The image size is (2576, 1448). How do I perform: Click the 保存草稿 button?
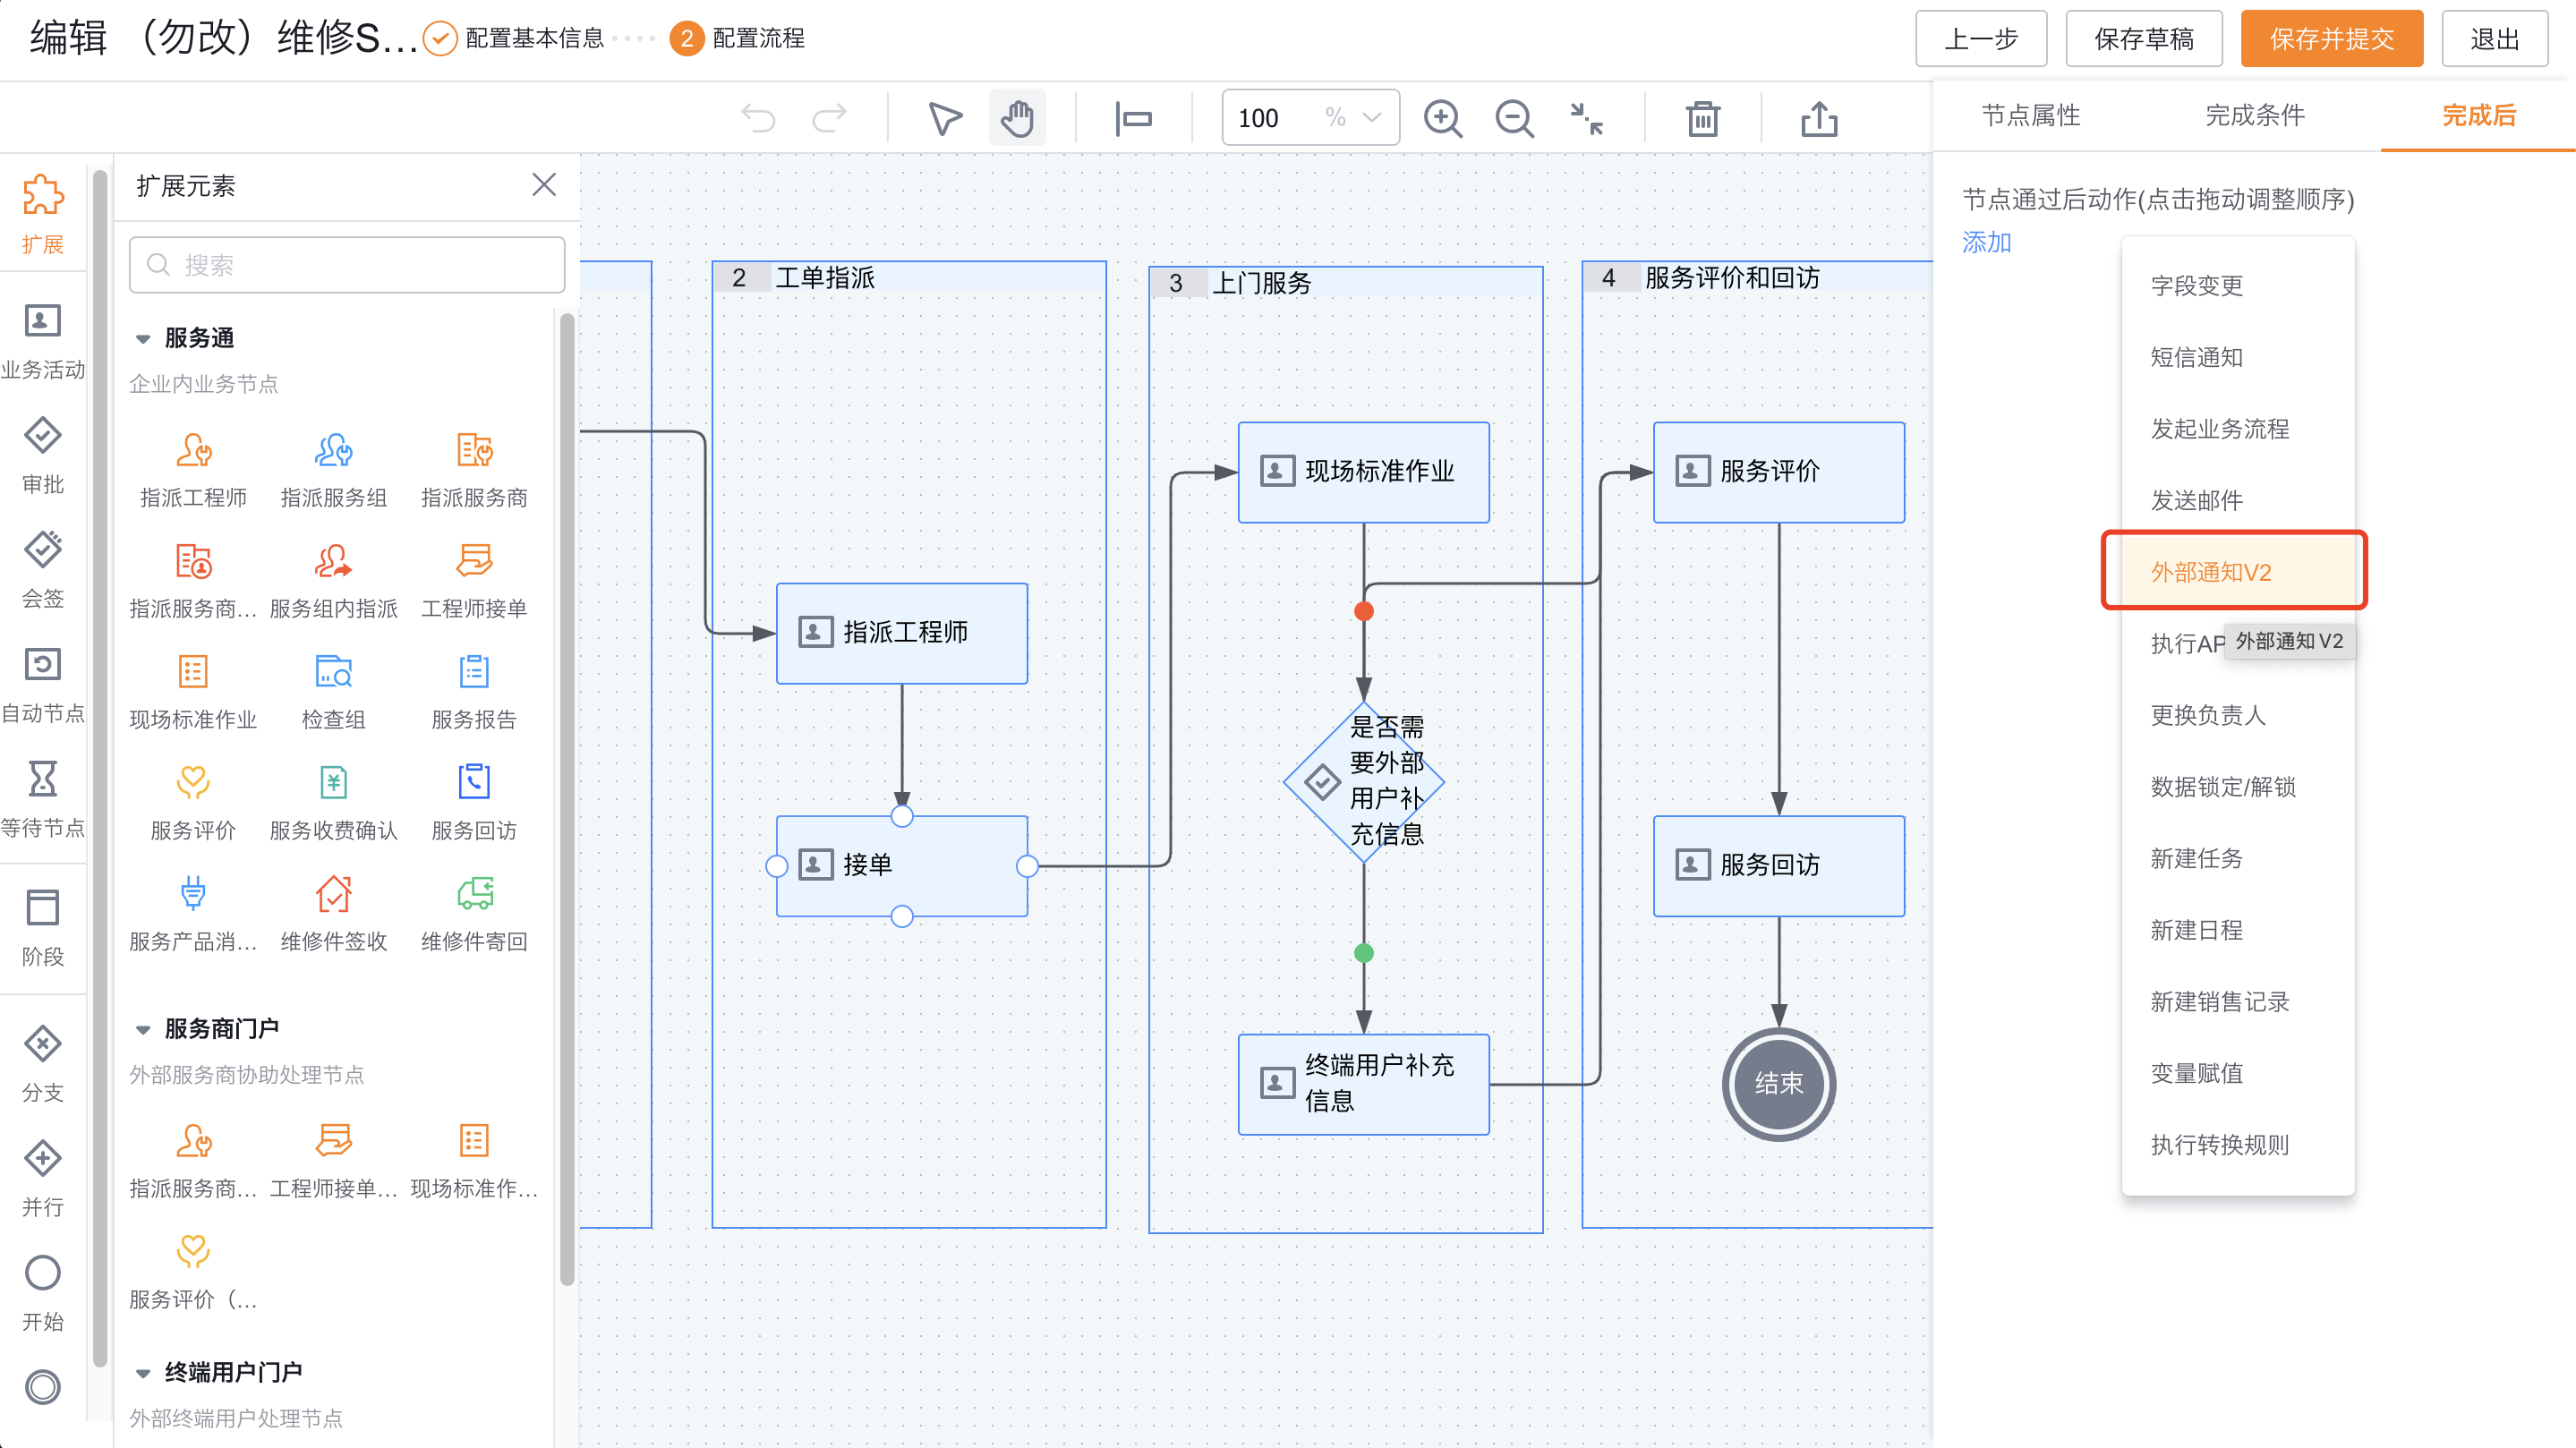pos(2143,39)
